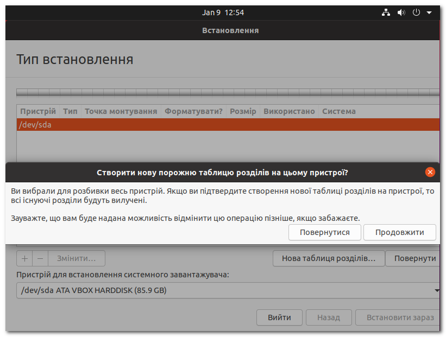The height and width of the screenshot is (337, 446).
Task: Select the /dev/sda row in the table
Action: [x=109, y=124]
